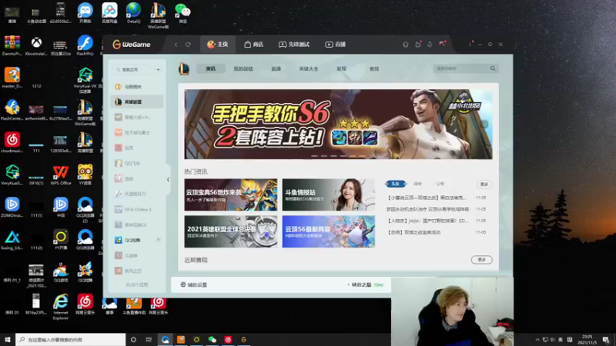Open the cloudmusic desktop icon

(12, 142)
